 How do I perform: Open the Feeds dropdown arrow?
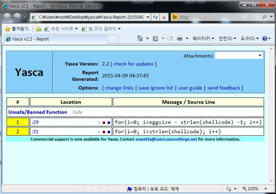tap(163, 39)
